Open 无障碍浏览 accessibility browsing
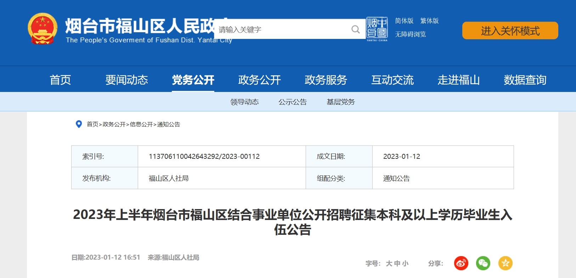 410,34
